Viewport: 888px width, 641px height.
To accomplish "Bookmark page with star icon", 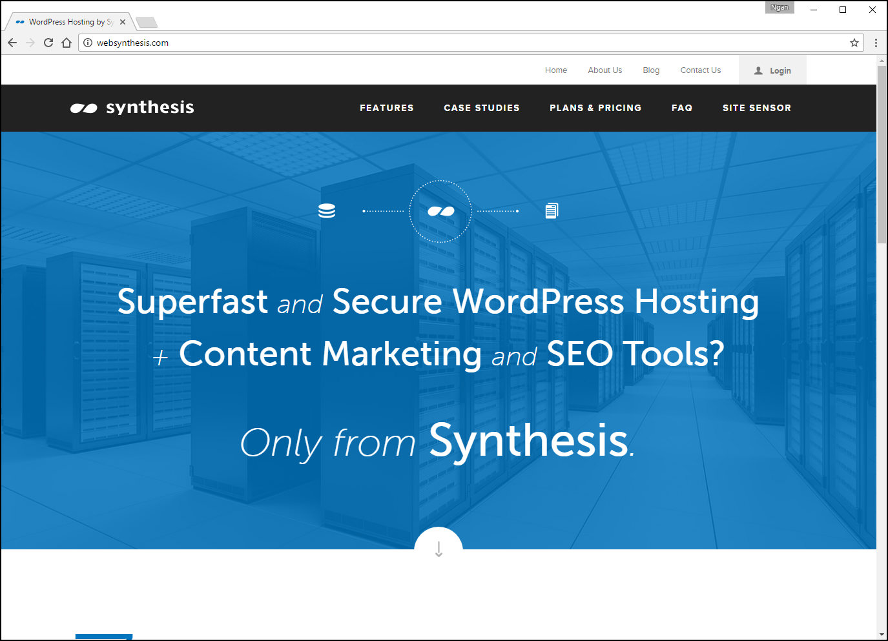I will (854, 43).
